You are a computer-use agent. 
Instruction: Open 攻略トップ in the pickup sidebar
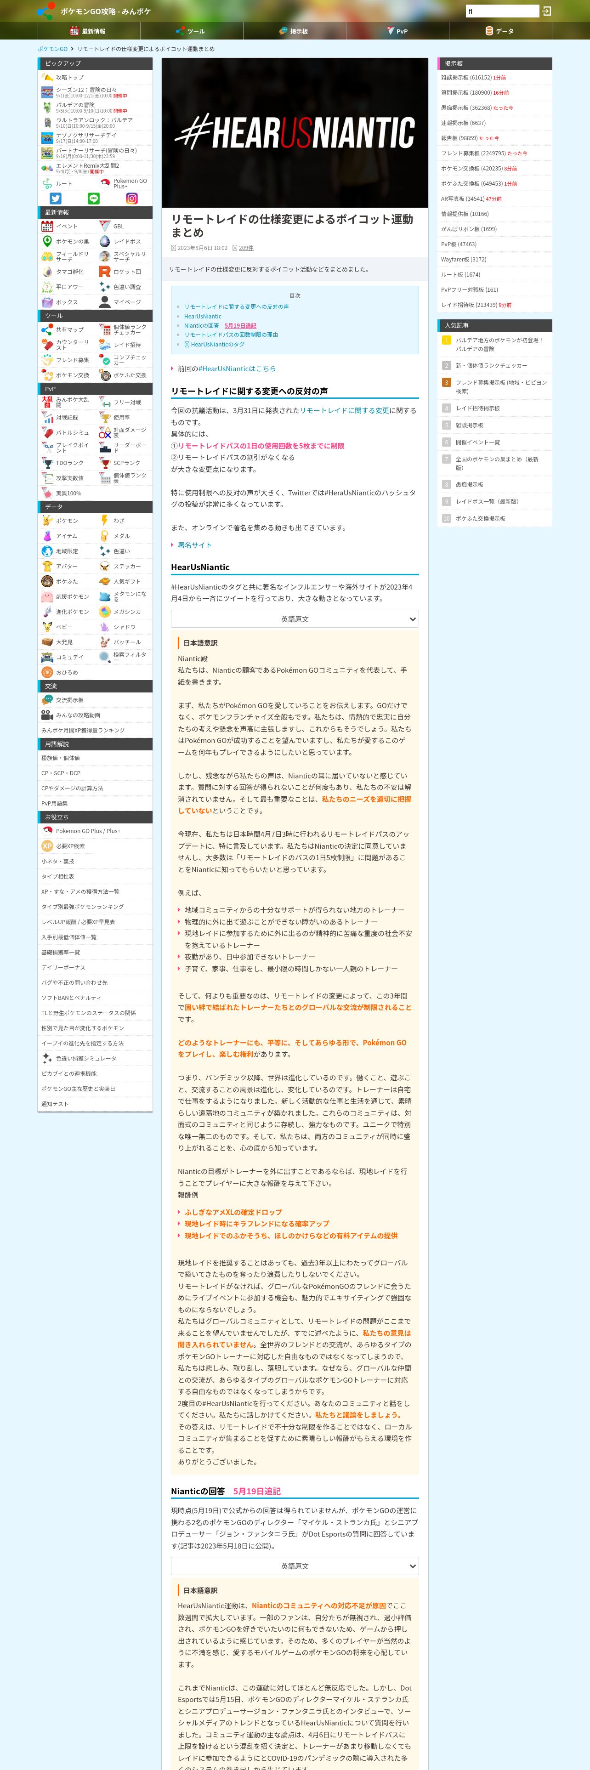tap(95, 78)
